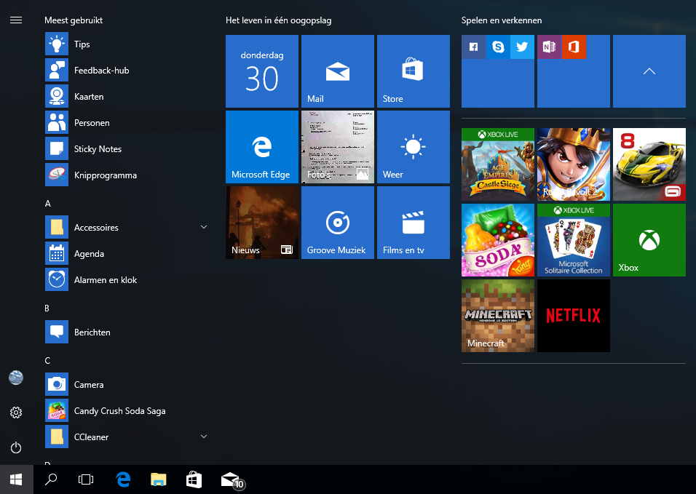Viewport: 696px width, 494px height.
Task: Open Task View in the taskbar
Action: tap(86, 479)
